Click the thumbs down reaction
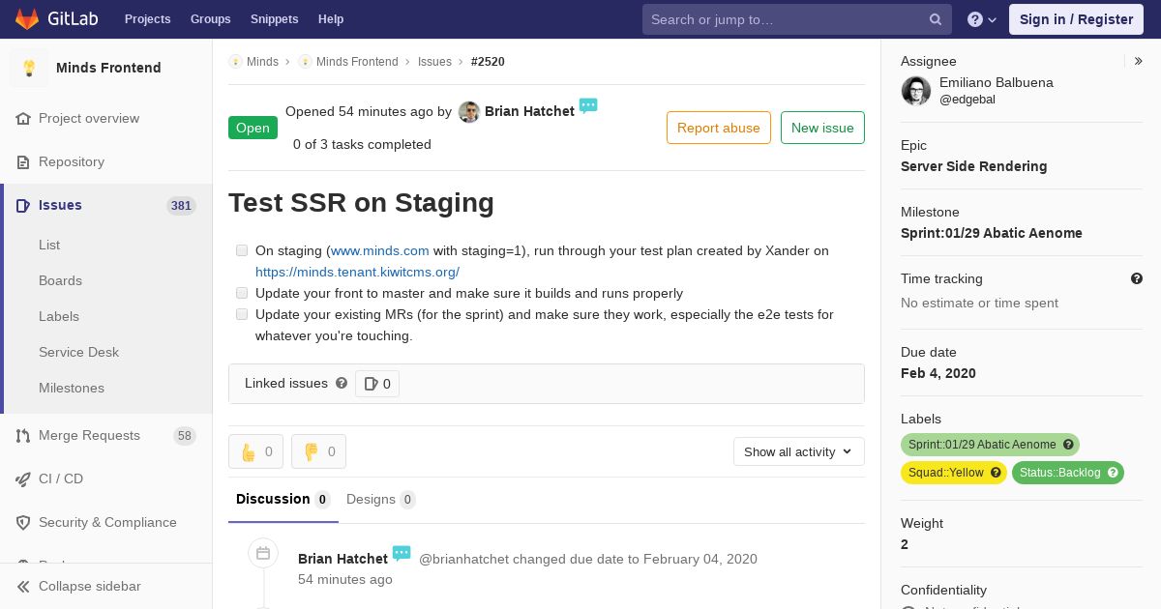The height and width of the screenshot is (609, 1161). [318, 451]
